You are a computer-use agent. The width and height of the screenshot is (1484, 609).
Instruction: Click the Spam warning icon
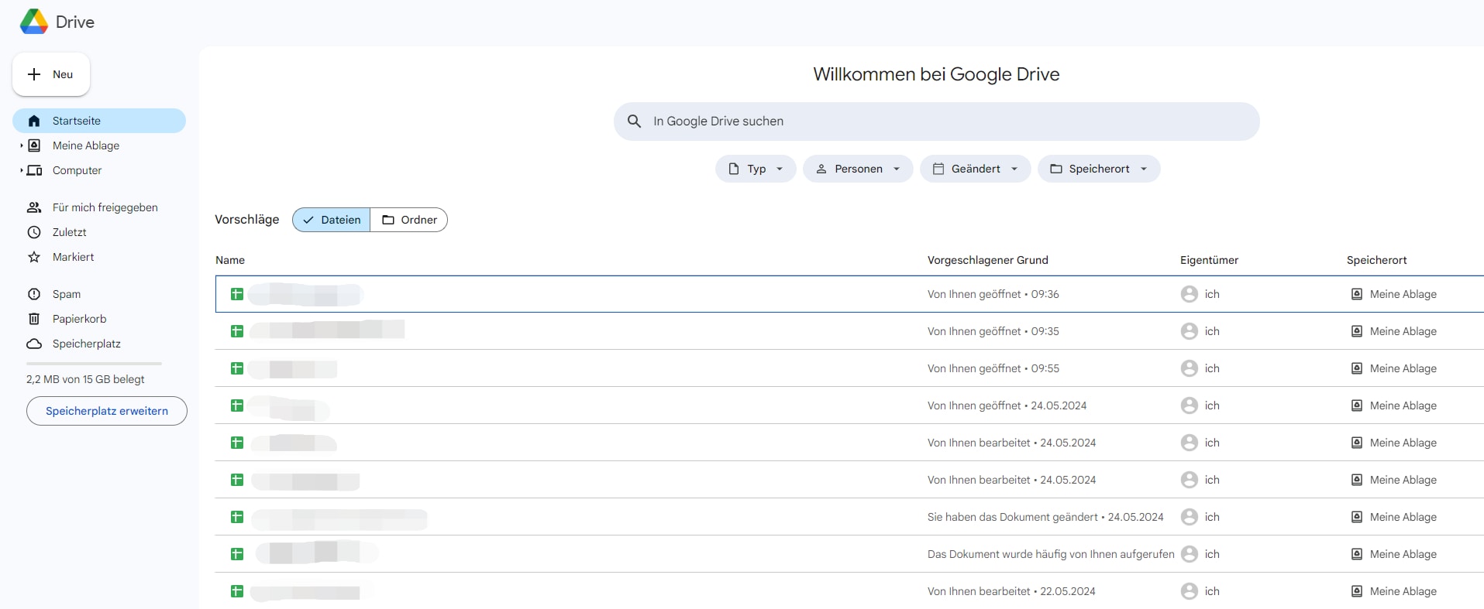[x=34, y=294]
